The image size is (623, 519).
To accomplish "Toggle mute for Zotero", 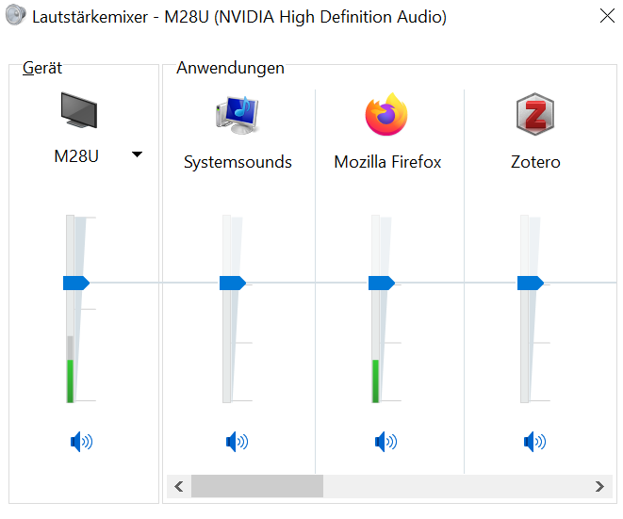I will 534,441.
